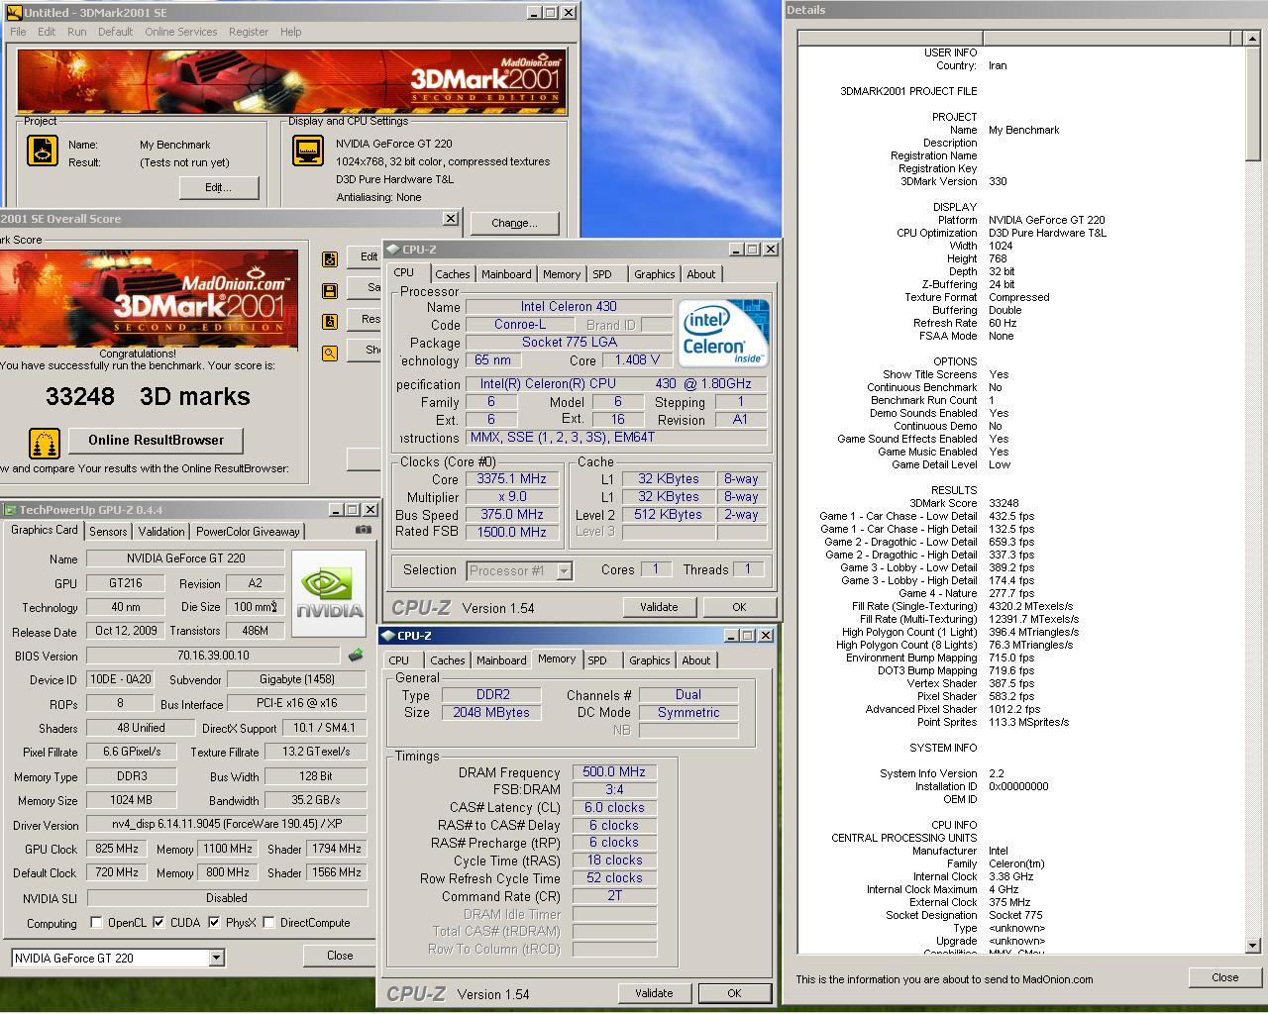Switch to Mainboard tab in the CPU-Z CPU window

point(506,274)
